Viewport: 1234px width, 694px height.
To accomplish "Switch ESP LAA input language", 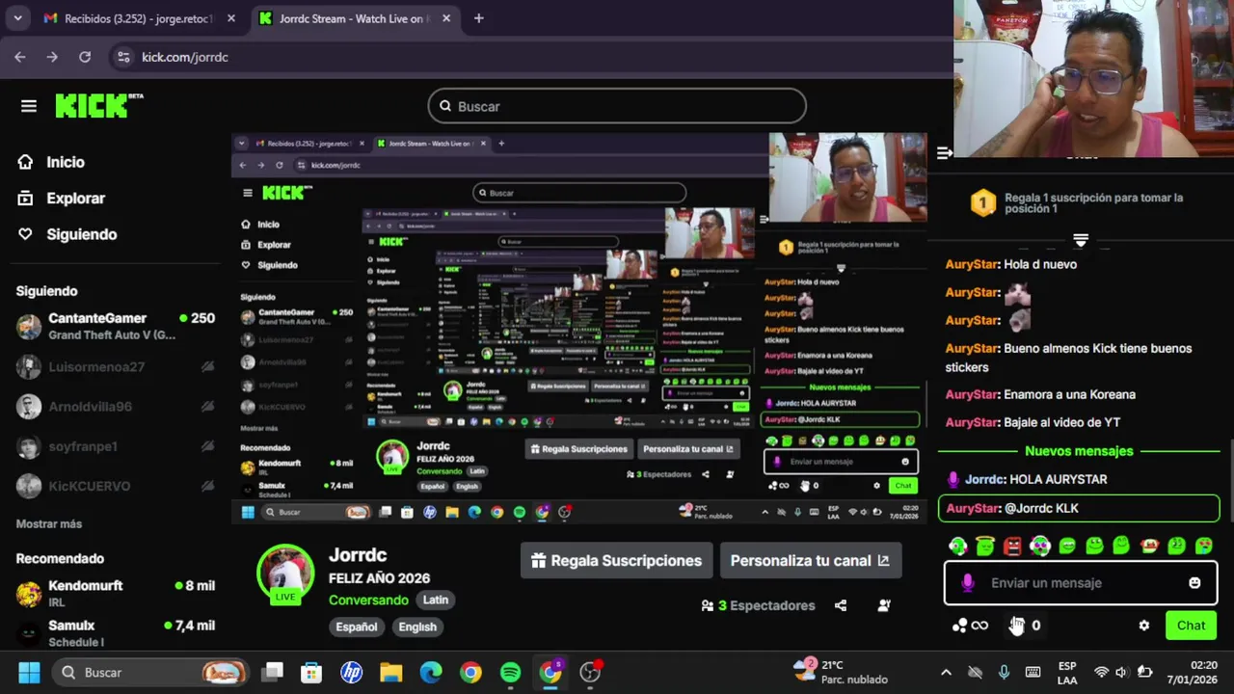I will 1067,673.
